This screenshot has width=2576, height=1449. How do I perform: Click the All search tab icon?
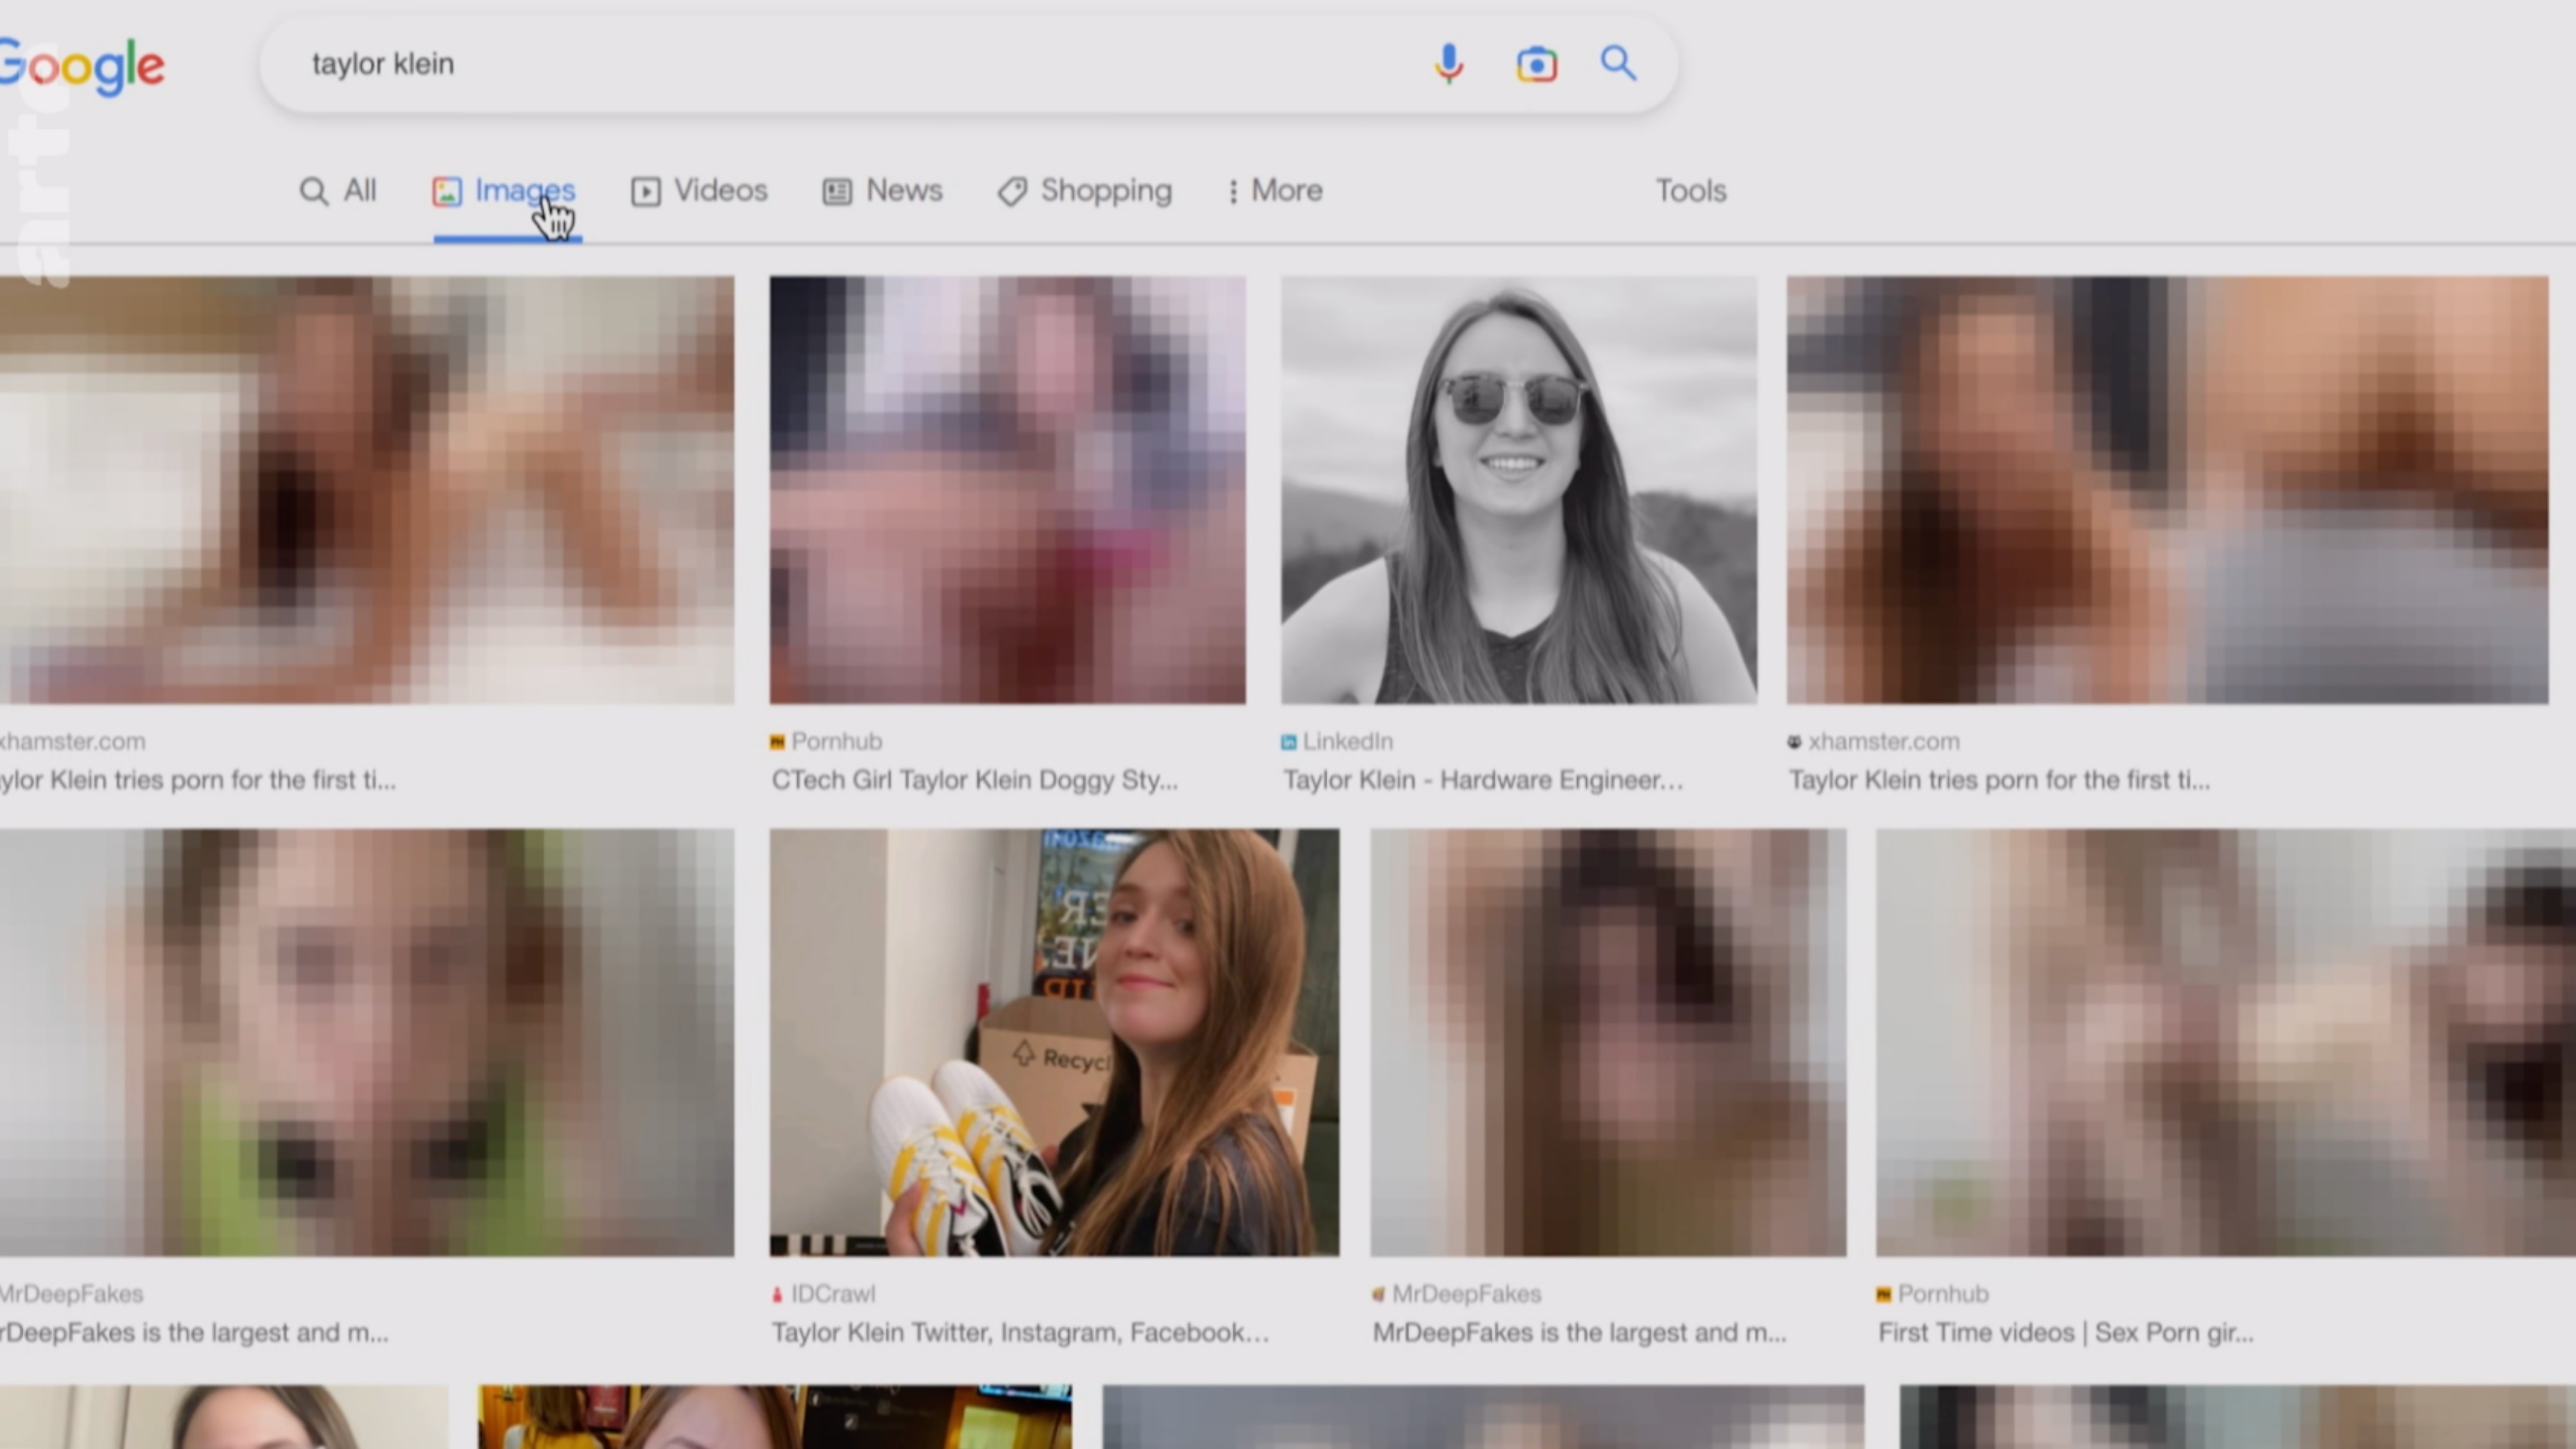314,191
